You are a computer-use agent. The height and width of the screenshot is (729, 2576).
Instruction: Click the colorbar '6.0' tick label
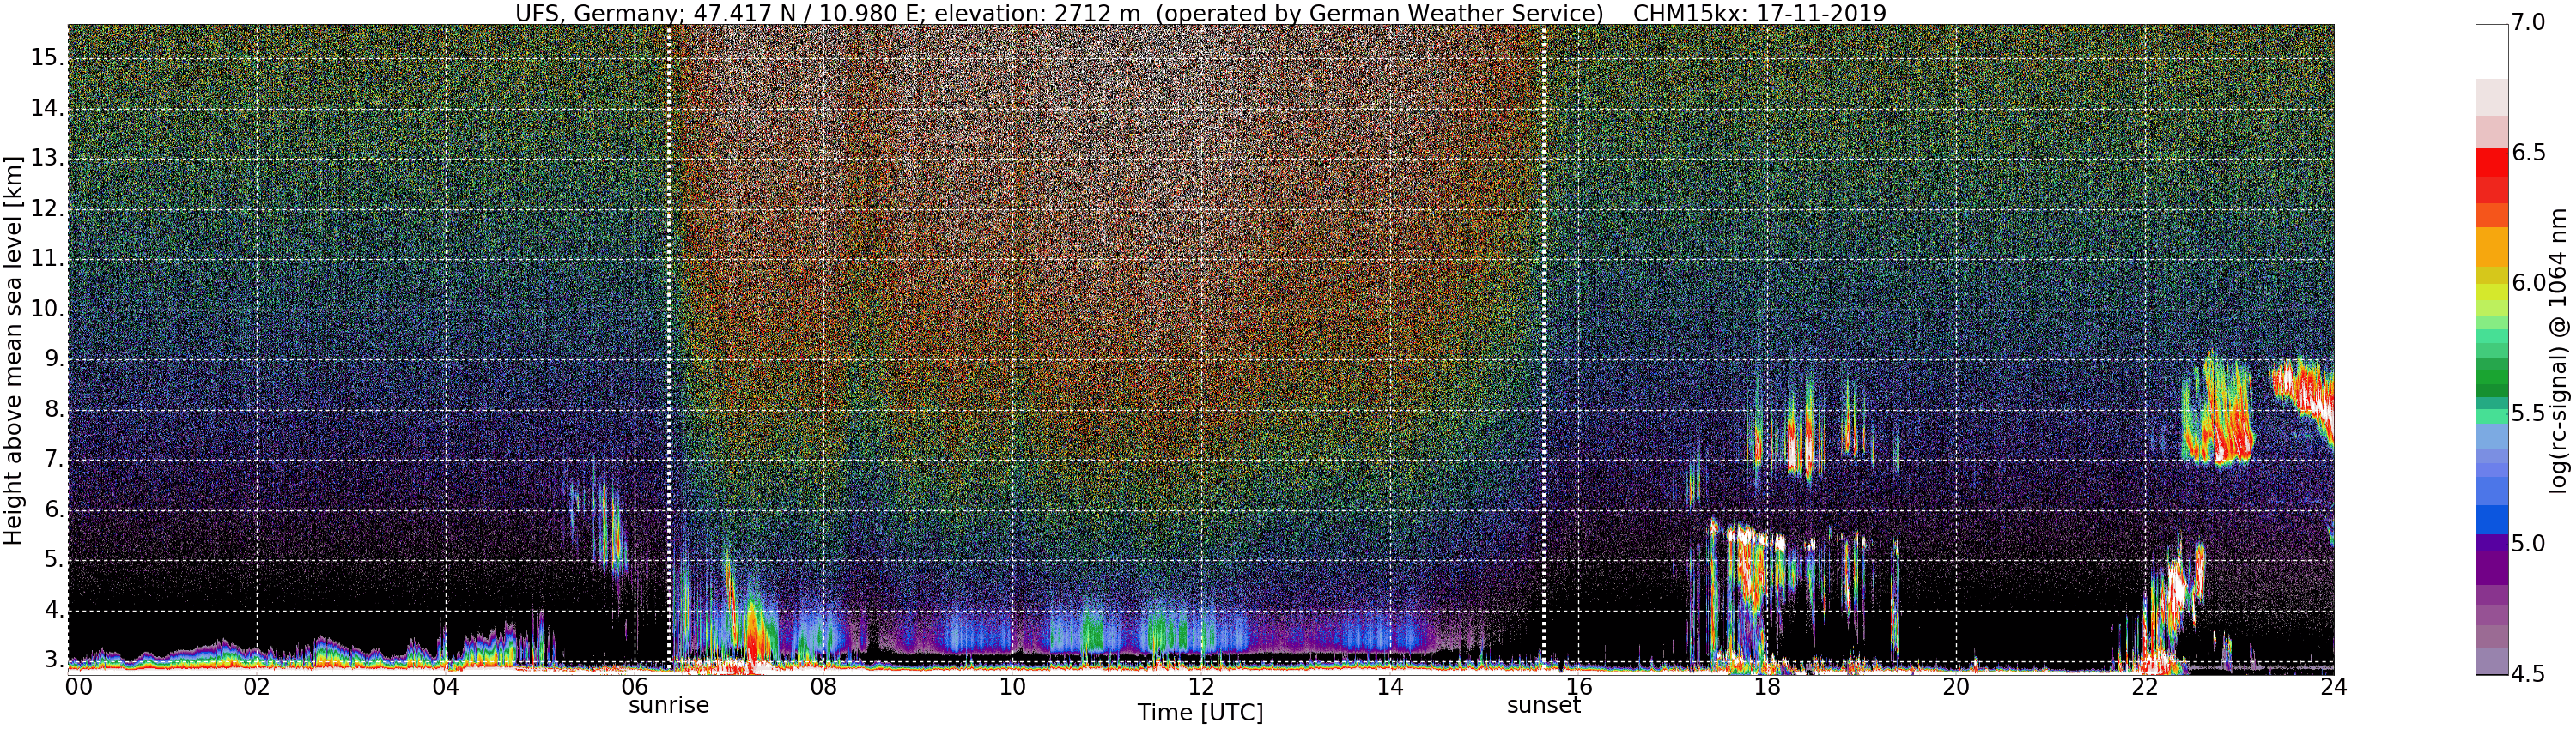pos(2528,284)
